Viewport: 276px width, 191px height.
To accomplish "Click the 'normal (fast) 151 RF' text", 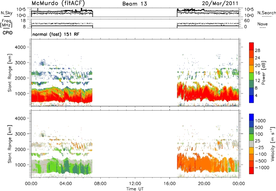I will tap(56, 34).
